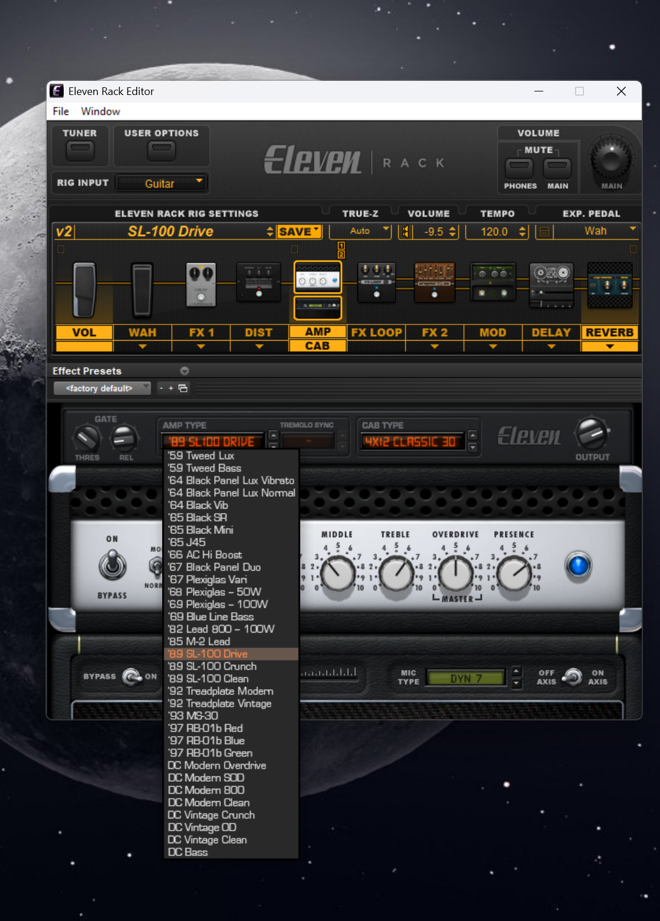660x921 pixels.
Task: Click the Eleven Rack Editor app icon in title bar
Action: (x=57, y=91)
